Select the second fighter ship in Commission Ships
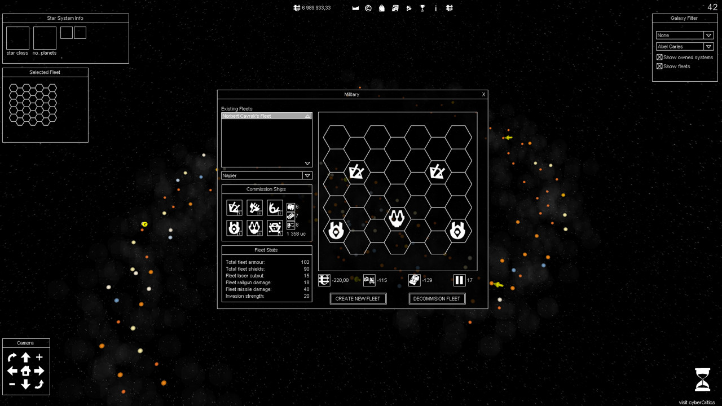722x406 pixels. coord(254,208)
